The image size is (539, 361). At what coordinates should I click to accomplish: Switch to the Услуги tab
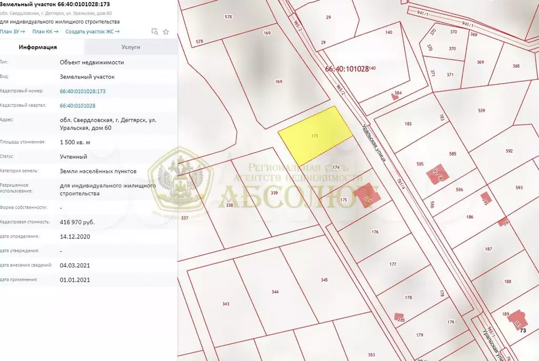(131, 47)
